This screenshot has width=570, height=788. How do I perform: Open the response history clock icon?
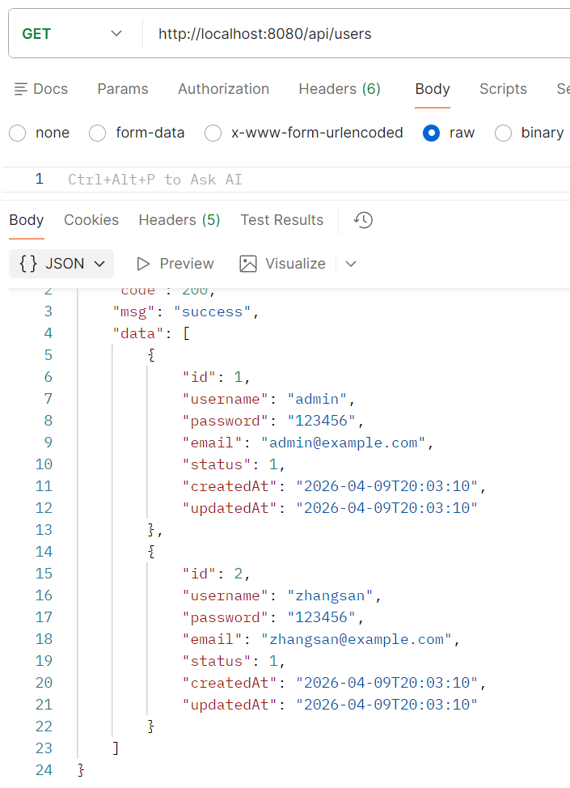(363, 220)
